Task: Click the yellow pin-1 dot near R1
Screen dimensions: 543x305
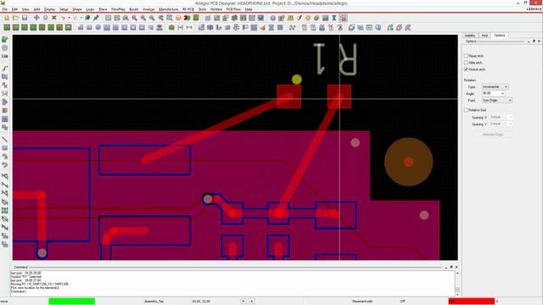Action: tap(296, 80)
